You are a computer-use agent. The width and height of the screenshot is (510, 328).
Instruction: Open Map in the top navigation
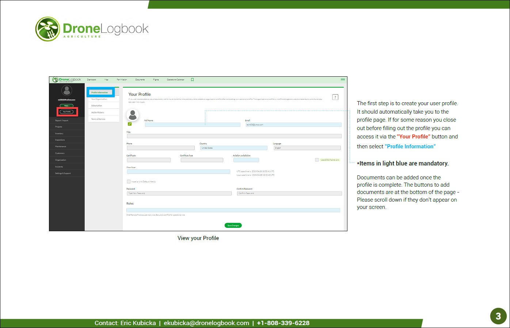click(106, 80)
